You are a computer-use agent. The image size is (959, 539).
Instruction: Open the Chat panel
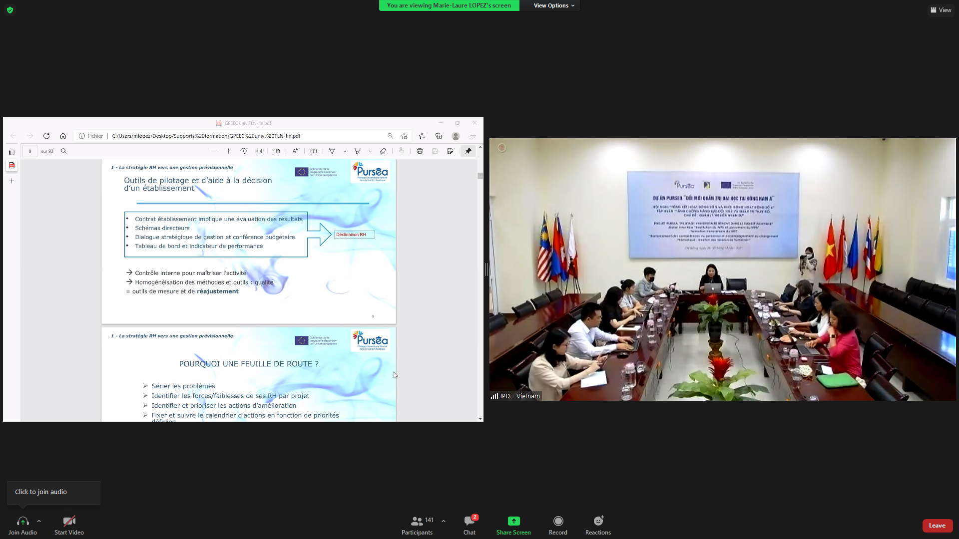click(x=470, y=522)
